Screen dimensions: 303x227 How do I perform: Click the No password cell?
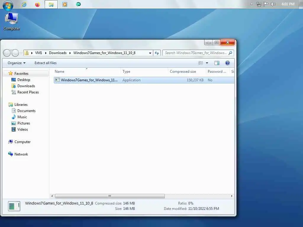coord(210,80)
